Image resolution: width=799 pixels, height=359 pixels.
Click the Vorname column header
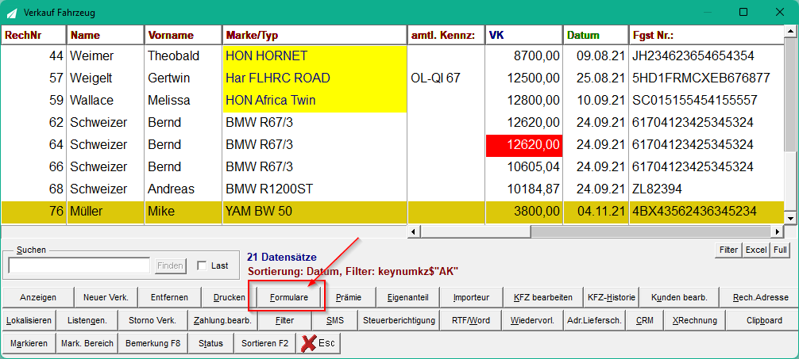pos(183,35)
